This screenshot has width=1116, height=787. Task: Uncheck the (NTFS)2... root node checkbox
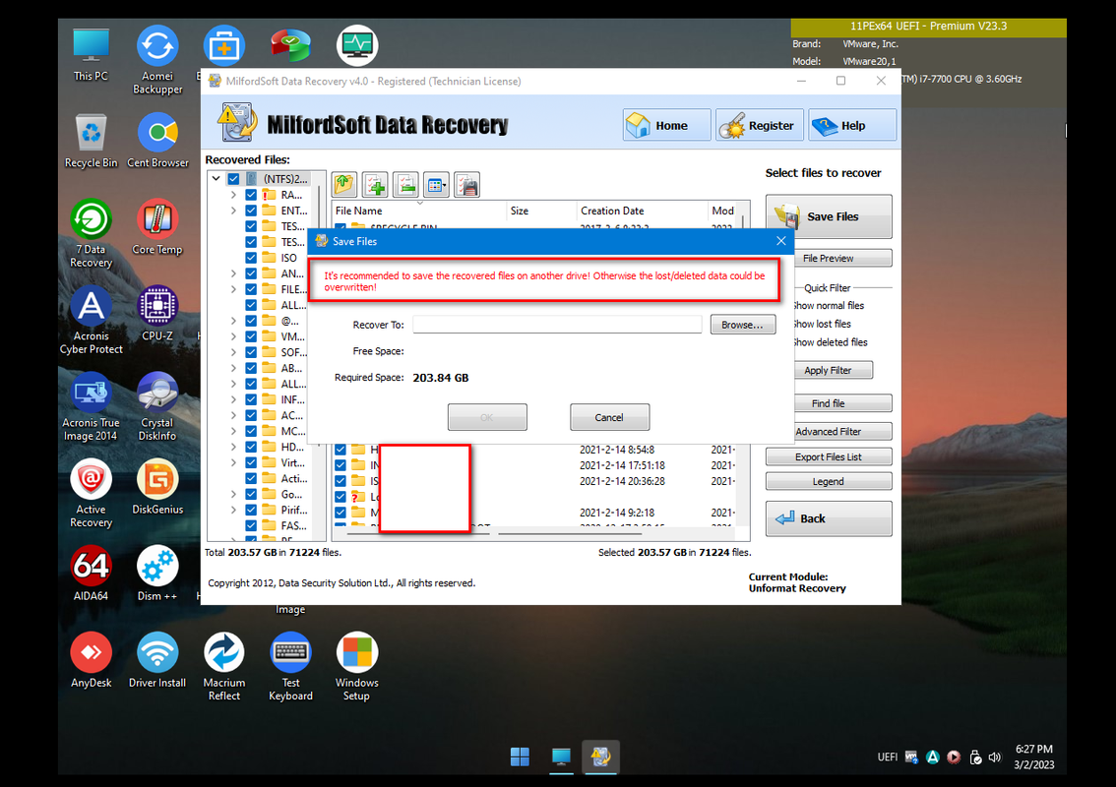(x=233, y=179)
